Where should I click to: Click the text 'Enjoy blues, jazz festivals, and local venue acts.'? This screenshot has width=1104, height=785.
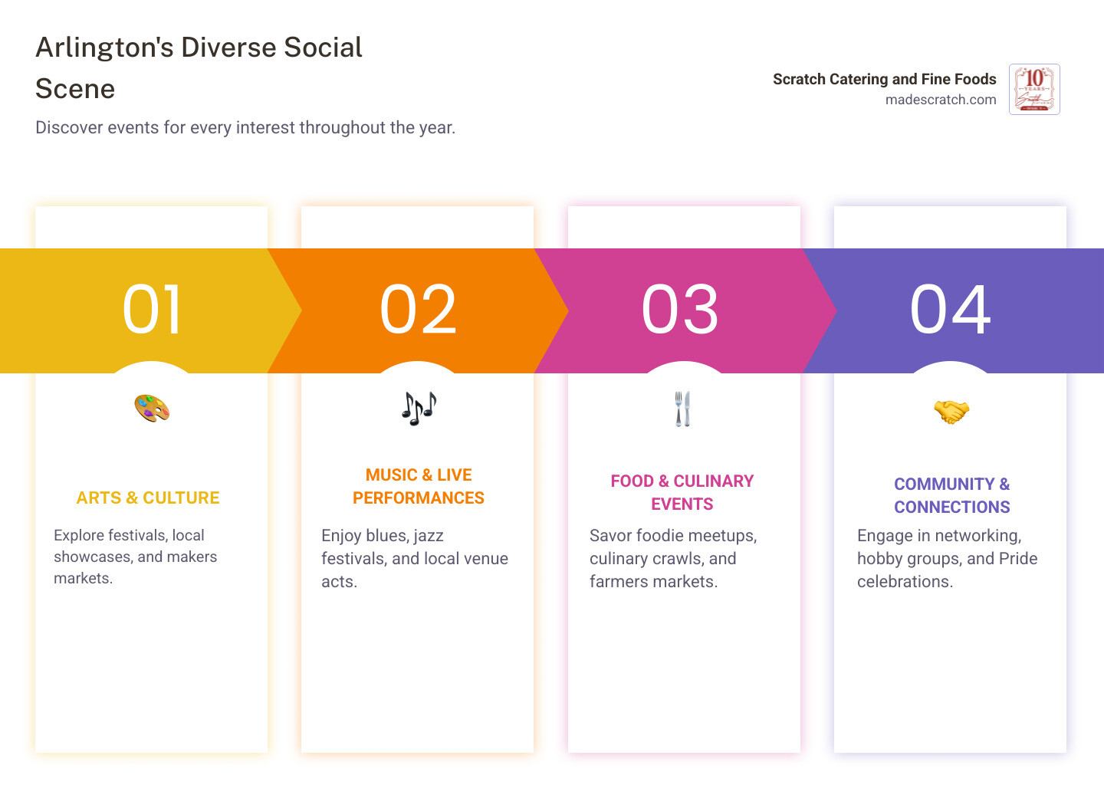[x=415, y=559]
